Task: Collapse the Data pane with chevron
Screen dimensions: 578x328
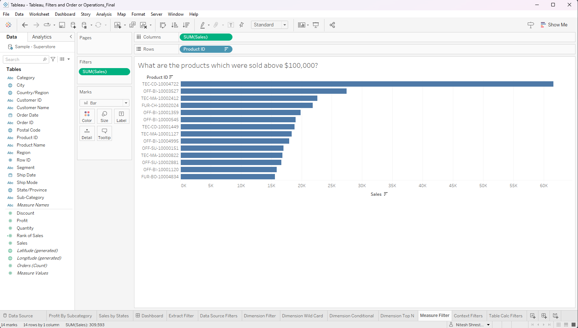Action: click(x=71, y=37)
